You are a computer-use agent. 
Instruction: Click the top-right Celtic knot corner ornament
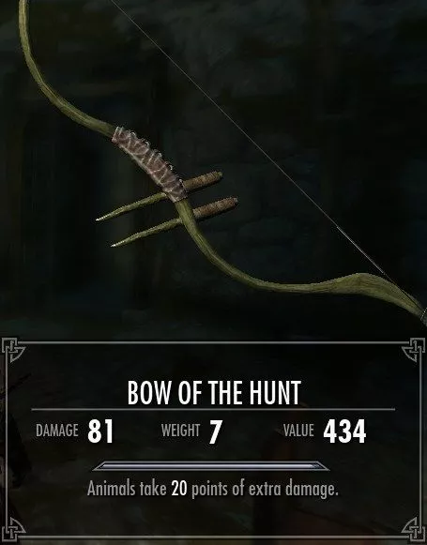413,351
